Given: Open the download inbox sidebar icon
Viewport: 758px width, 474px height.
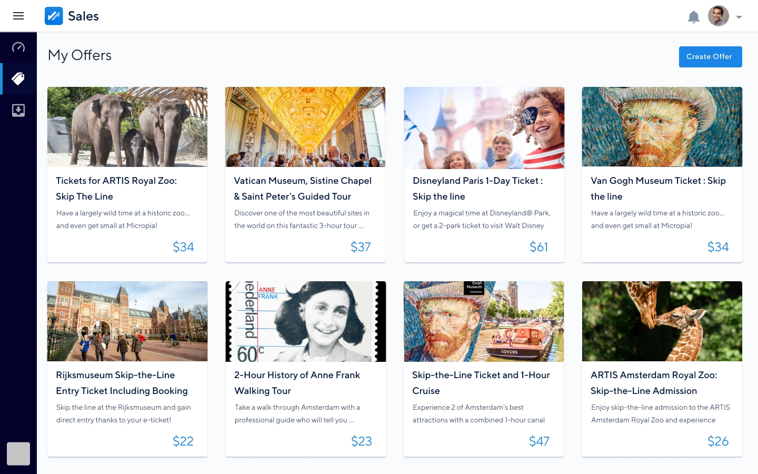Looking at the screenshot, I should (18, 111).
